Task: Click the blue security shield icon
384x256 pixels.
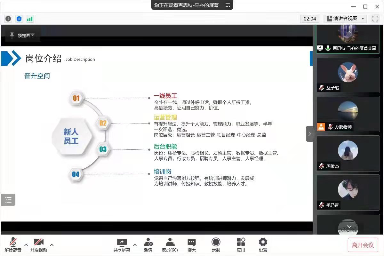Action: pyautogui.click(x=19, y=19)
